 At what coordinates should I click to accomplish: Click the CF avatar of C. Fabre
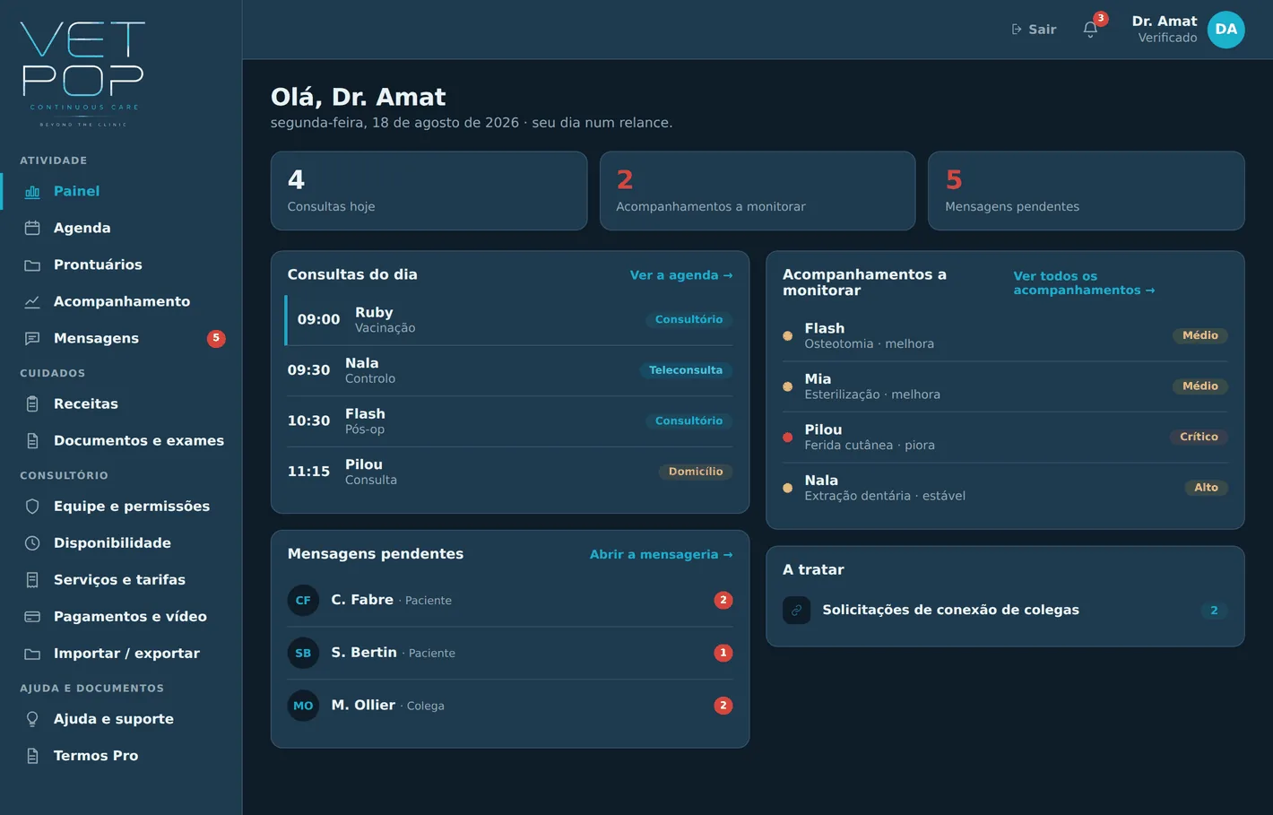(x=303, y=600)
